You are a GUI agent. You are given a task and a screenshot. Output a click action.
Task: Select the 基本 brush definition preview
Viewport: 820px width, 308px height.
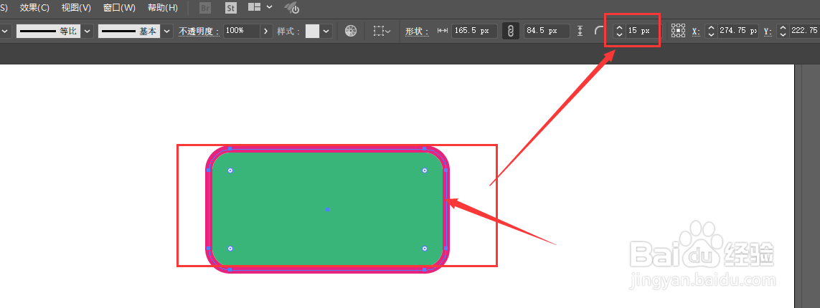[x=128, y=32]
